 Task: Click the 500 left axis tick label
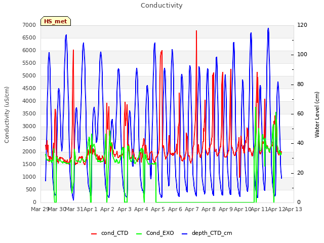click(31, 189)
